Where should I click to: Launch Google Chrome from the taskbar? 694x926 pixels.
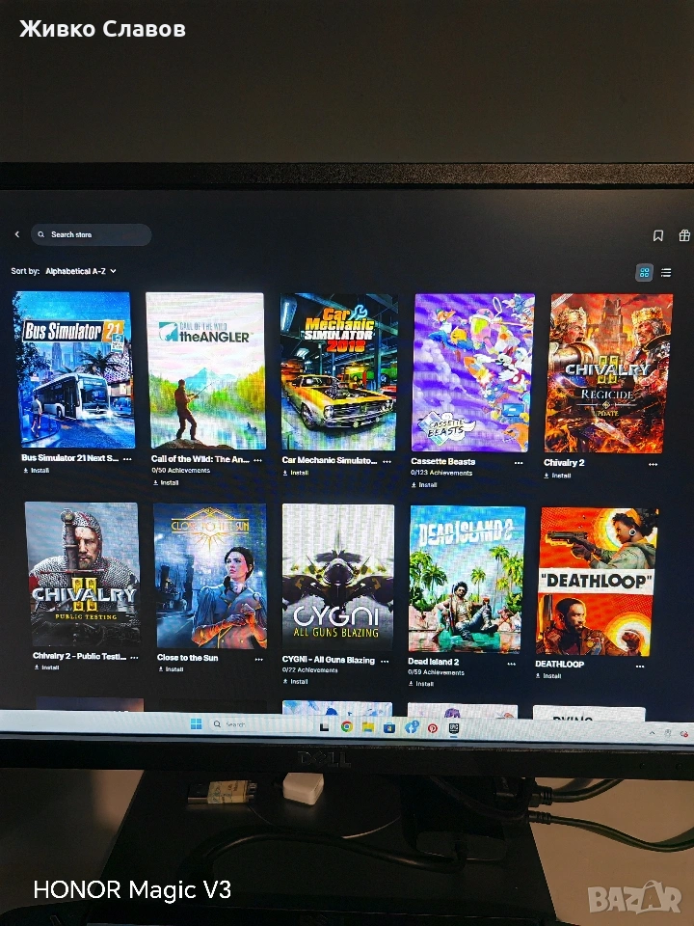(x=346, y=726)
